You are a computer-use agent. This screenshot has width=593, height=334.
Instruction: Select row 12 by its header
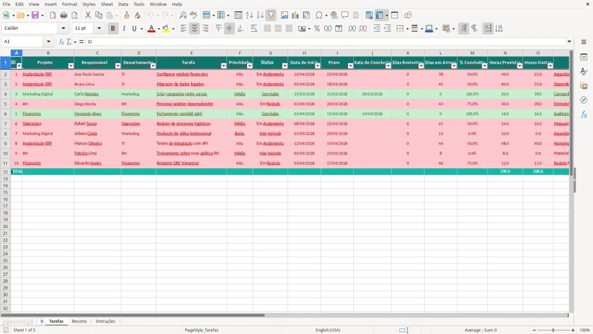(x=5, y=172)
